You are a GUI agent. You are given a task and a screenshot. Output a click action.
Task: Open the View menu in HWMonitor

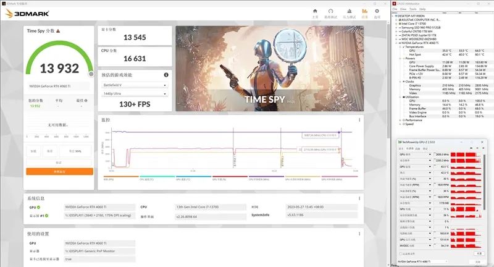(x=403, y=9)
